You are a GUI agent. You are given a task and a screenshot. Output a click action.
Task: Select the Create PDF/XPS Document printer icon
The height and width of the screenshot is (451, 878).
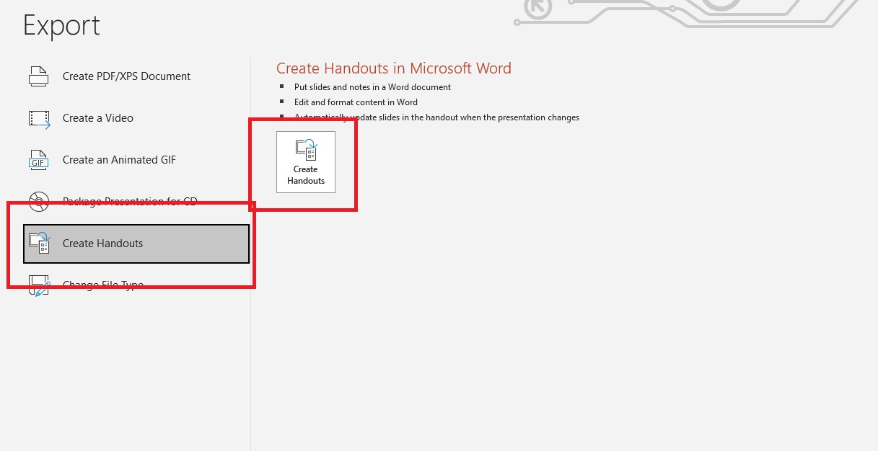[38, 76]
